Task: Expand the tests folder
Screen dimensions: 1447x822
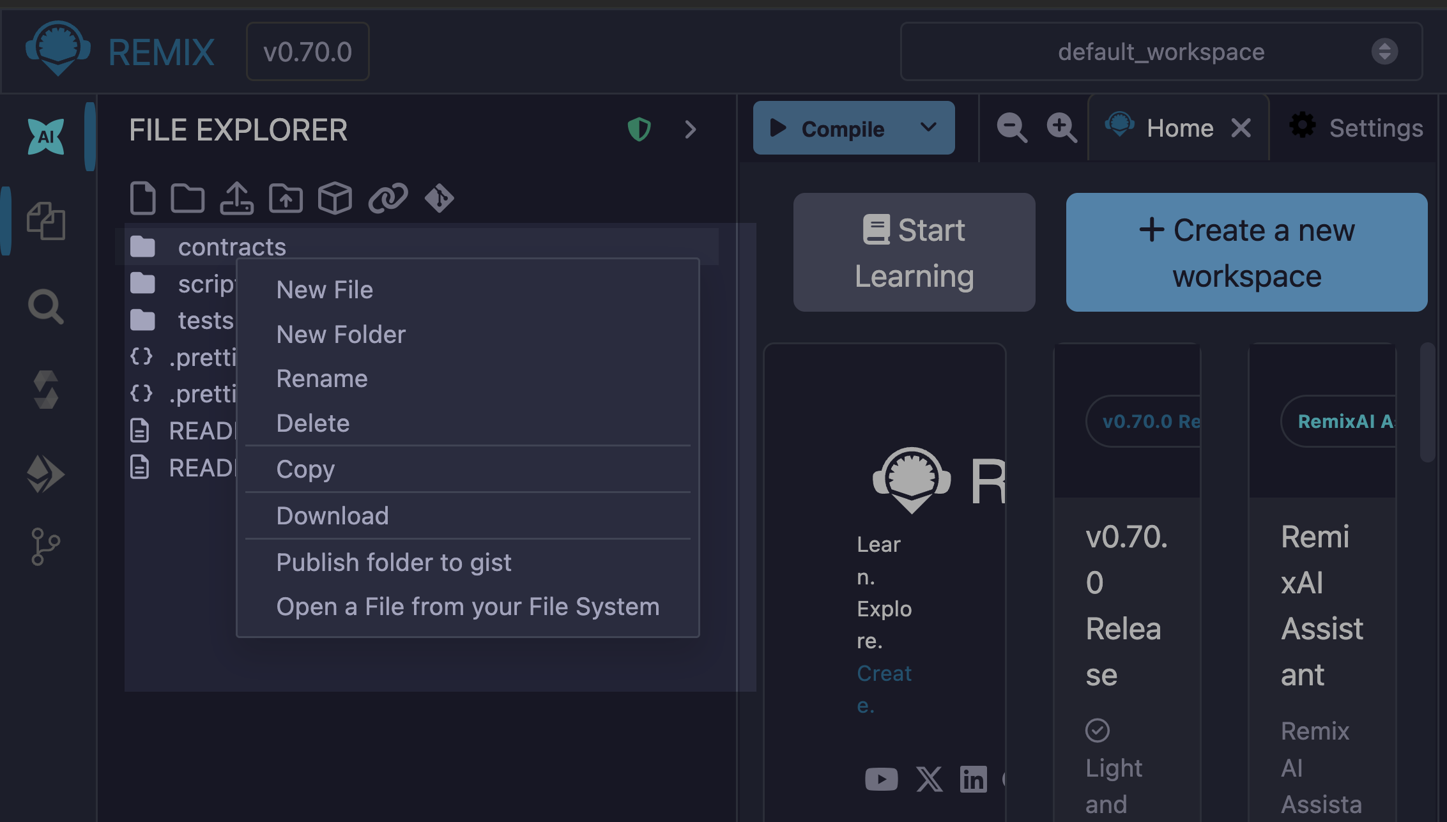Action: (x=182, y=321)
